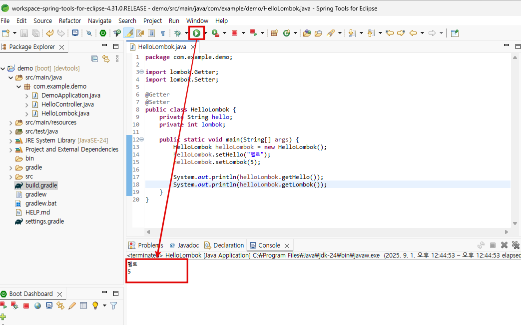Screen dimensions: 521x325
Task: Click Collapse All in Package Explorer
Action: pyautogui.click(x=95, y=58)
